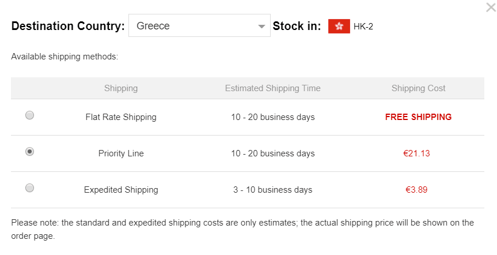
Task: Click the Estimated Shipping Time column header
Action: point(272,88)
